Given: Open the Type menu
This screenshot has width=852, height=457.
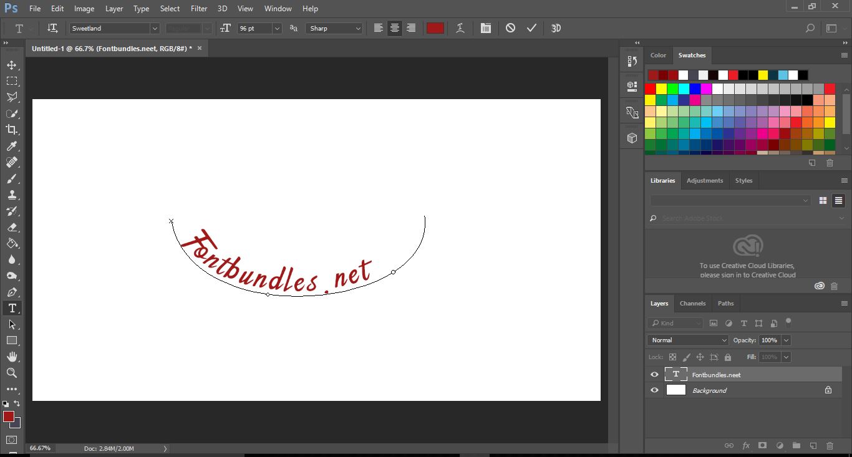Looking at the screenshot, I should pos(142,9).
